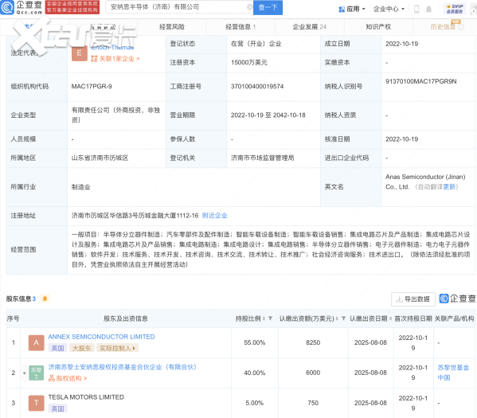Click the 股东信息 section heading
The image size is (477, 418).
point(21,299)
